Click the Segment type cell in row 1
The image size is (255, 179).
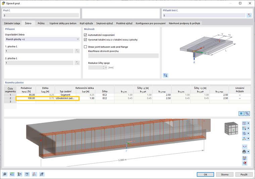pyautogui.click(x=65, y=95)
